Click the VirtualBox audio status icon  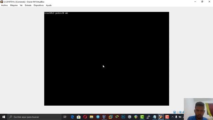pos(180,112)
